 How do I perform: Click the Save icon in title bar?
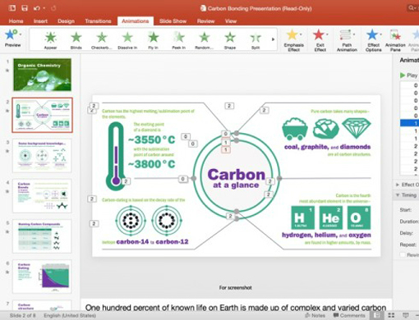click(25, 8)
